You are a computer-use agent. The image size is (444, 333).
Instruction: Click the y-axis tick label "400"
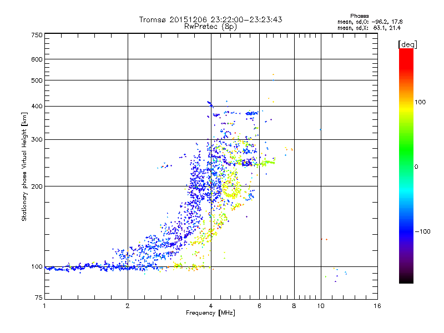tap(37, 107)
